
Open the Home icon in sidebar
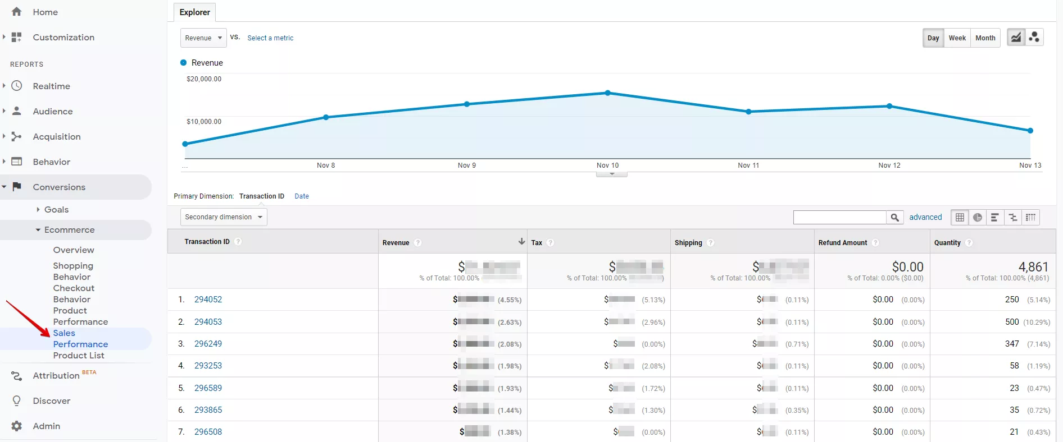(17, 12)
